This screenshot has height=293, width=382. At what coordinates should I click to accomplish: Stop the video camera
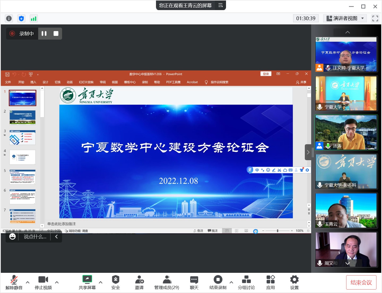[43, 282]
